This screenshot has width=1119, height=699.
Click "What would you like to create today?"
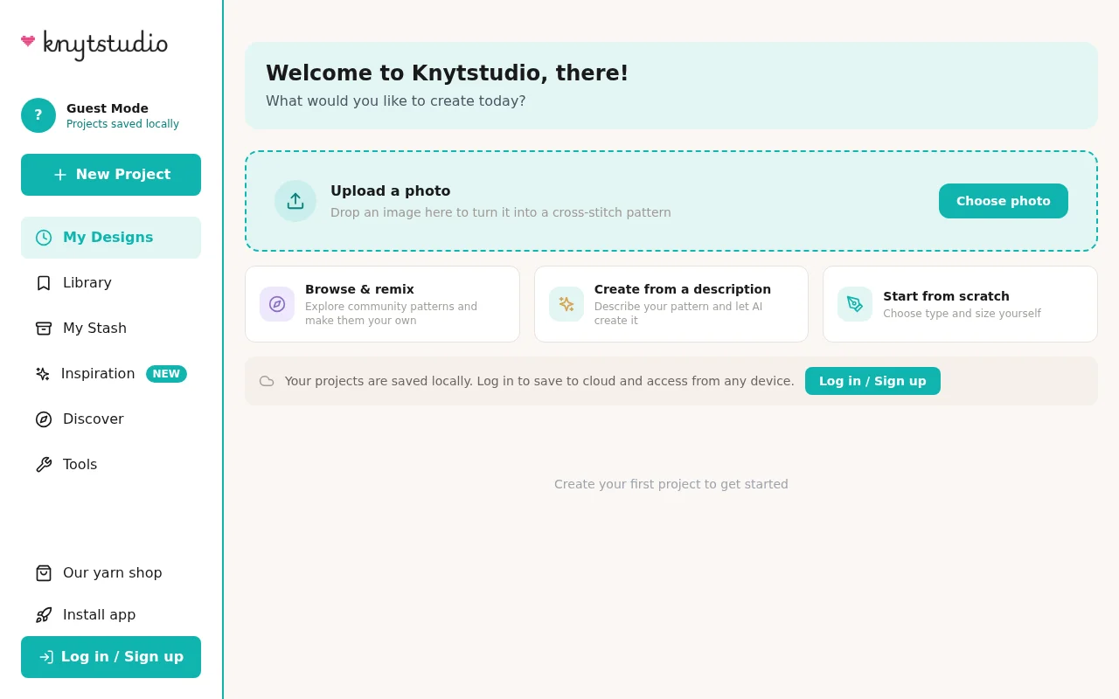(396, 101)
